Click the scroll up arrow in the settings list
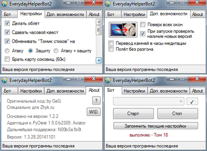 (99, 22)
